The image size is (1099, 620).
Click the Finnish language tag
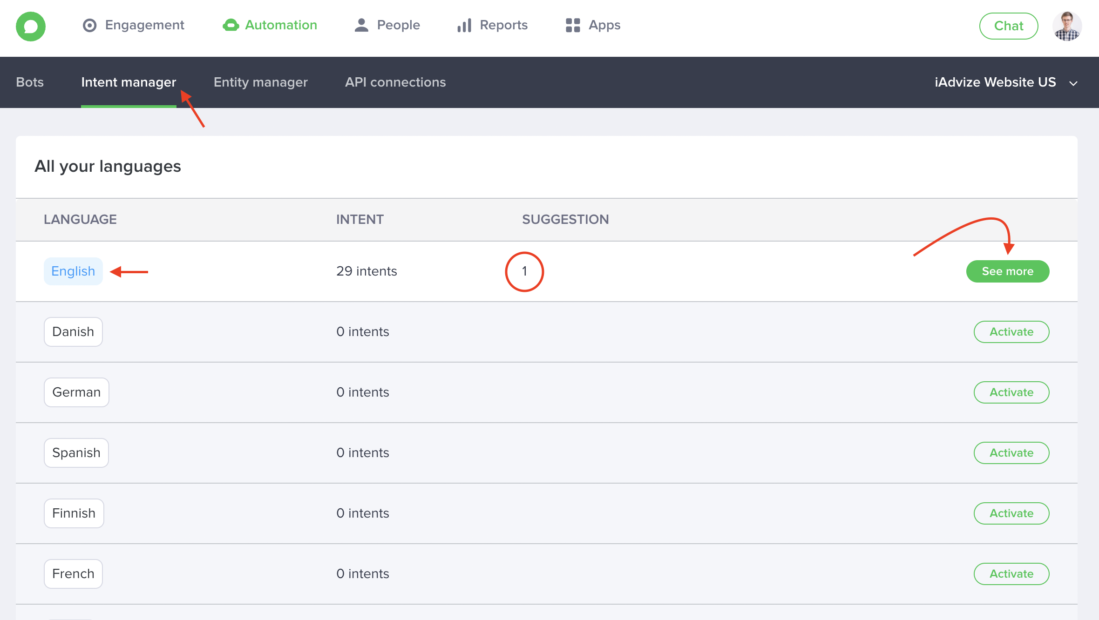[74, 513]
